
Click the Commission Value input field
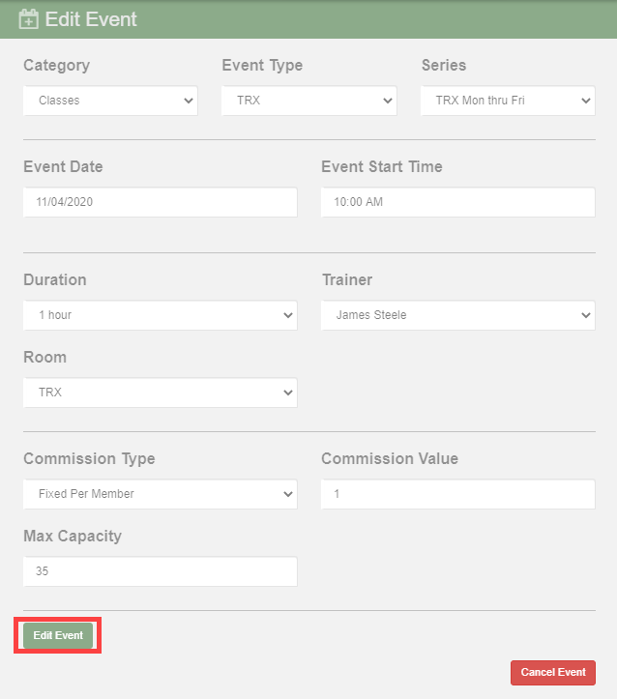[x=458, y=494]
